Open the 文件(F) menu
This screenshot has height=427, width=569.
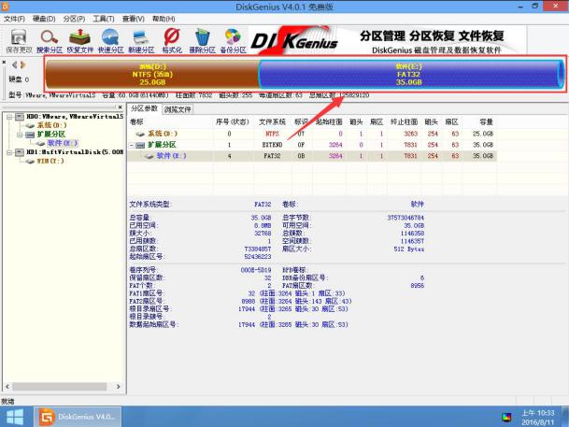tap(15, 19)
